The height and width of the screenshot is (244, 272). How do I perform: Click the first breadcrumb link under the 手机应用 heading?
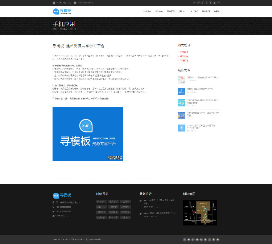point(55,29)
